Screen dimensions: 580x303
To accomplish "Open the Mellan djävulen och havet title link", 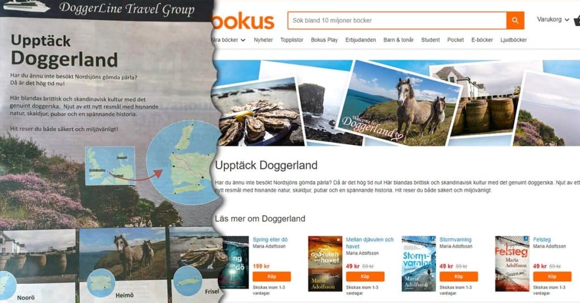I will point(369,243).
